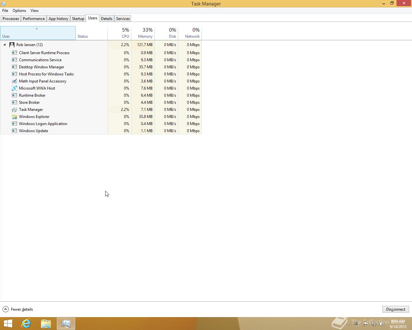Switch to the App history tab

(x=58, y=19)
